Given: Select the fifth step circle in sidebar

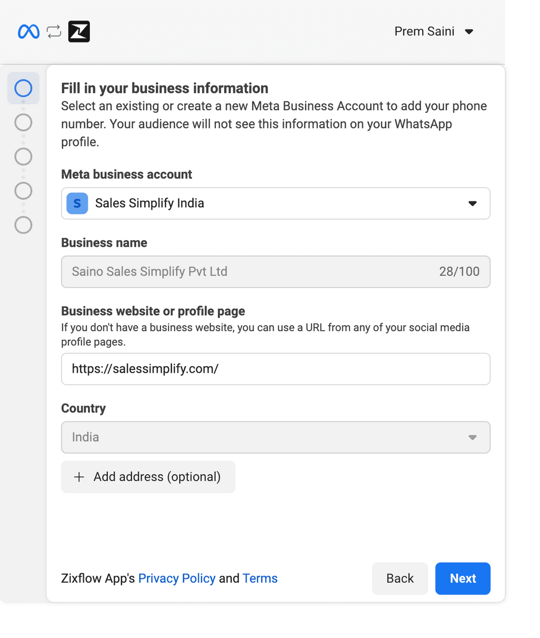Looking at the screenshot, I should (23, 225).
